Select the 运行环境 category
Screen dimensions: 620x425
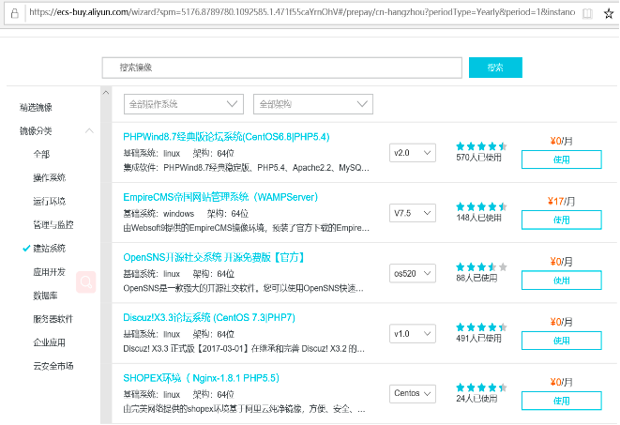coord(50,201)
